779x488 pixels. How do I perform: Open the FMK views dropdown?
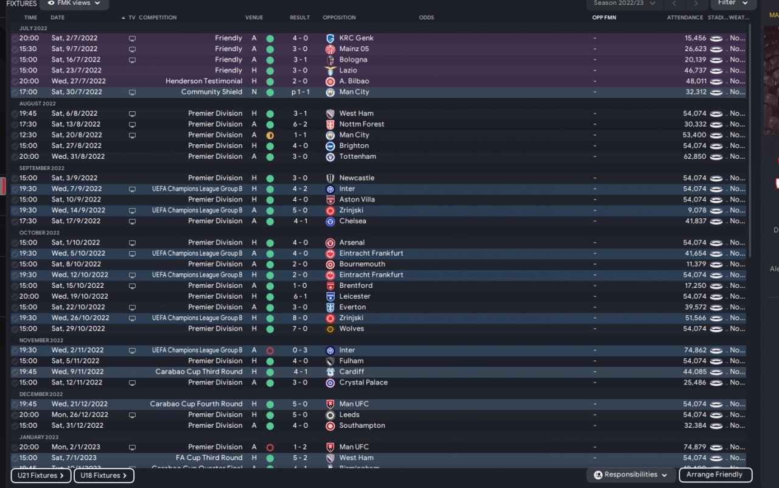pyautogui.click(x=74, y=4)
